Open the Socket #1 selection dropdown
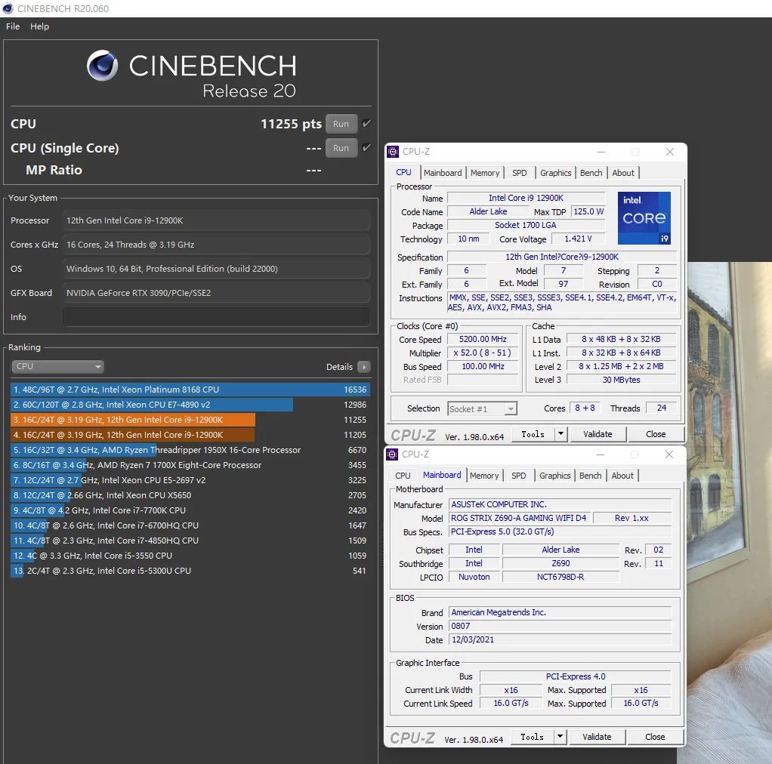772x764 pixels. pyautogui.click(x=482, y=408)
